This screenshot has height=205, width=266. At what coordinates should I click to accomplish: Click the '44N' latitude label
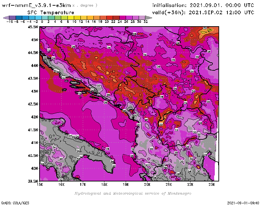coord(34,65)
